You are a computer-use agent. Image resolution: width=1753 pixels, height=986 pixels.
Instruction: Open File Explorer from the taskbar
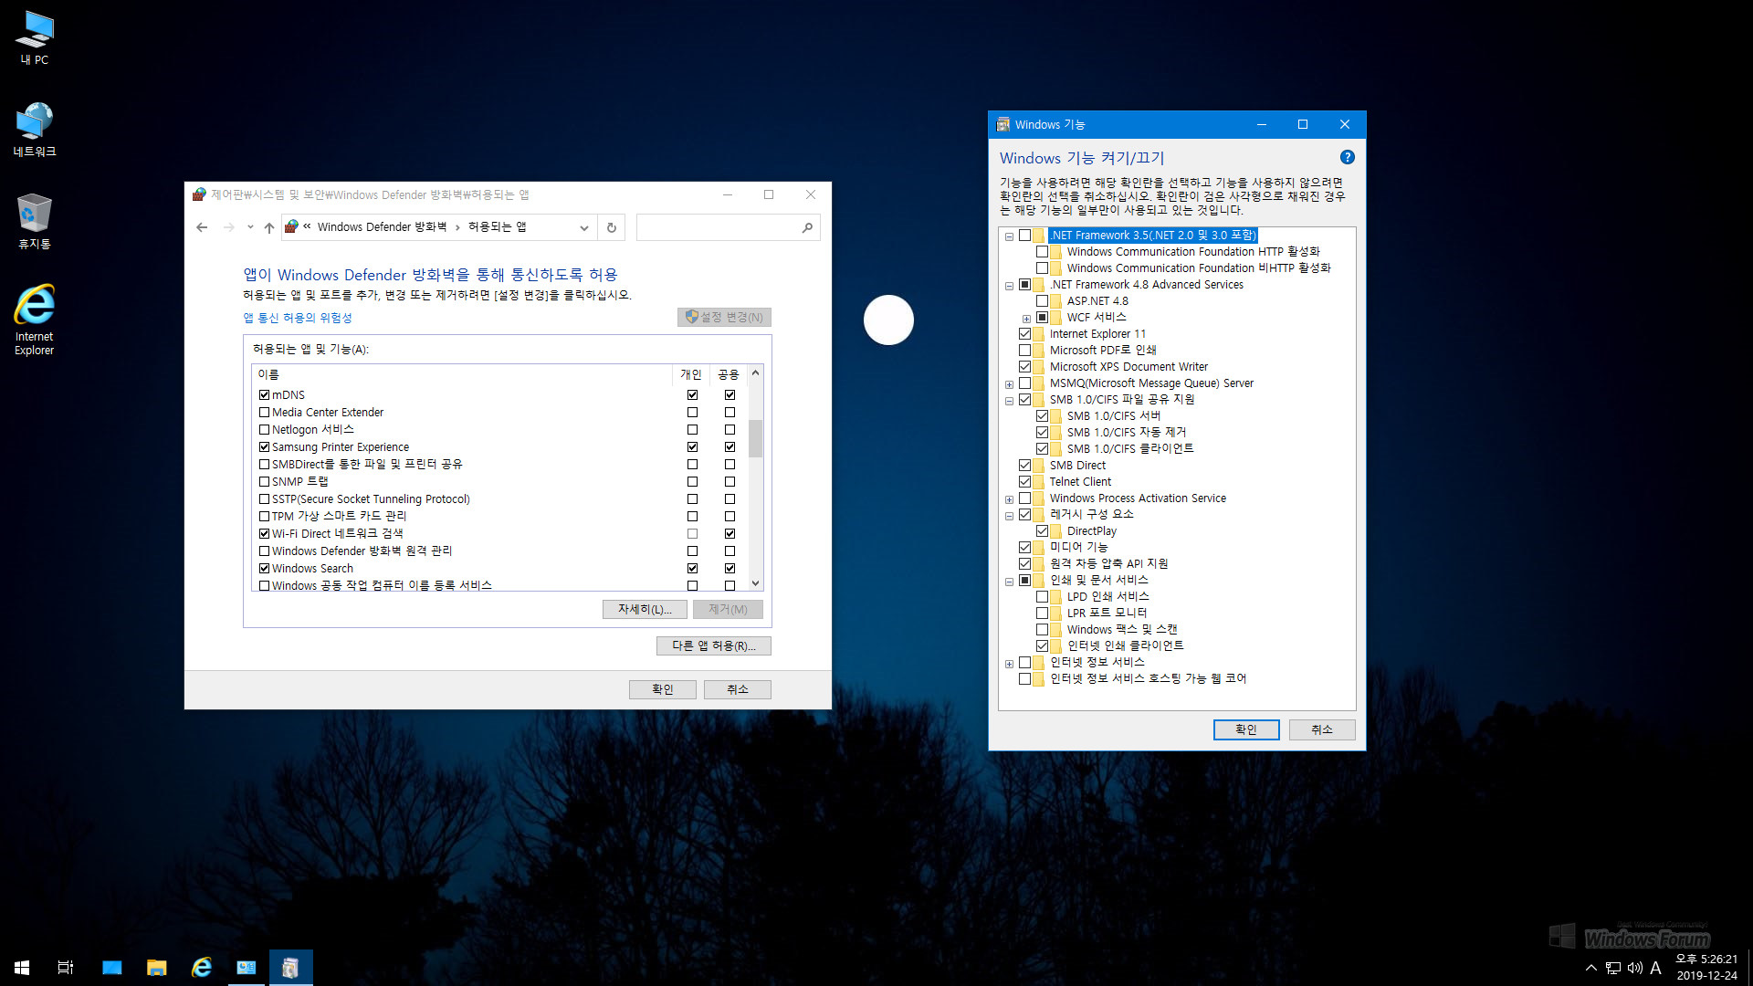coord(157,967)
